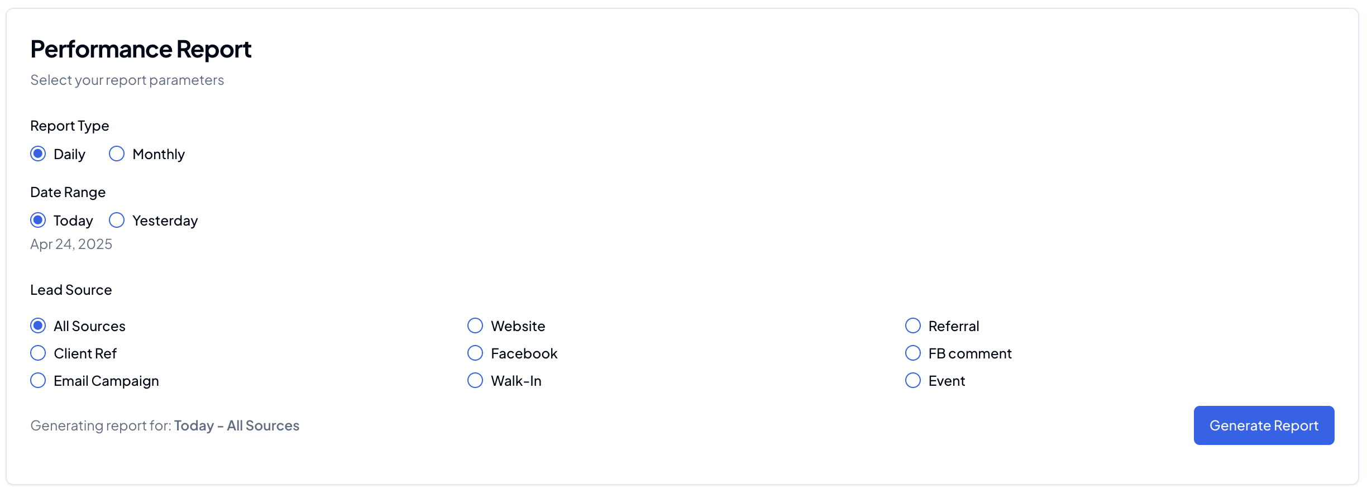
Task: Click the Report Type section label
Action: tap(69, 125)
